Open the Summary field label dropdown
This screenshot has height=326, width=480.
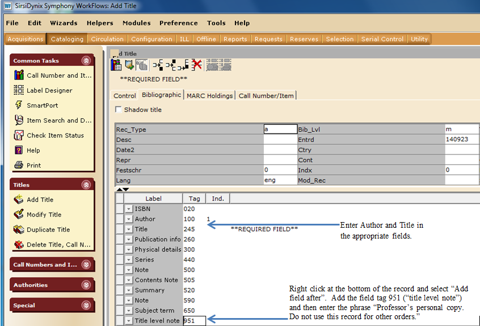point(129,290)
